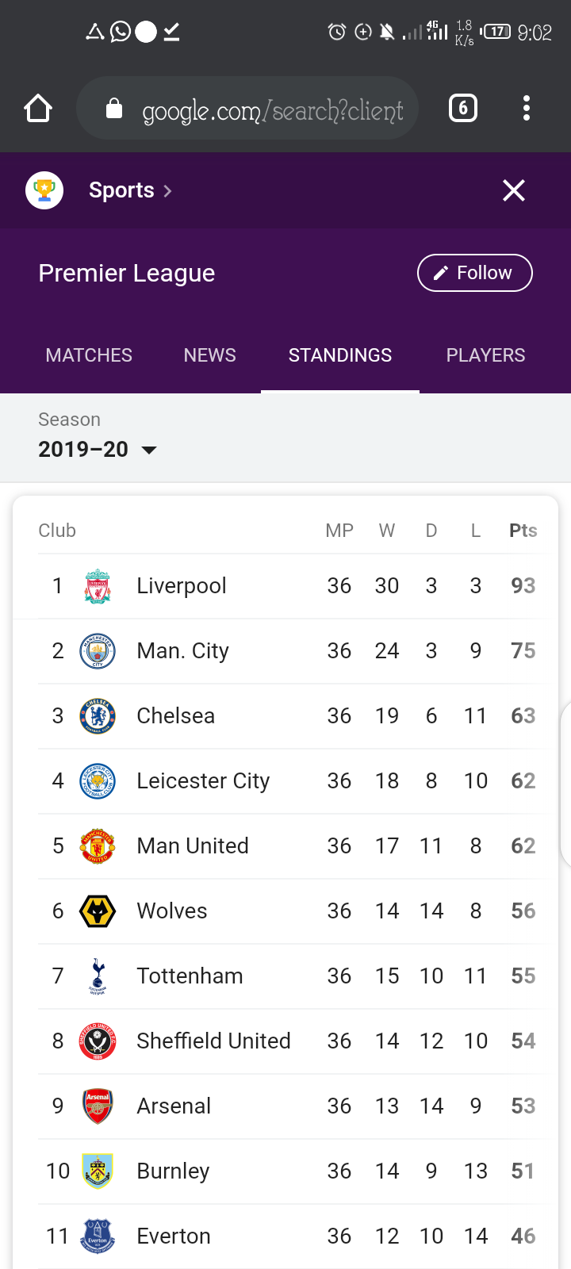Tap the browser home icon

tap(38, 109)
